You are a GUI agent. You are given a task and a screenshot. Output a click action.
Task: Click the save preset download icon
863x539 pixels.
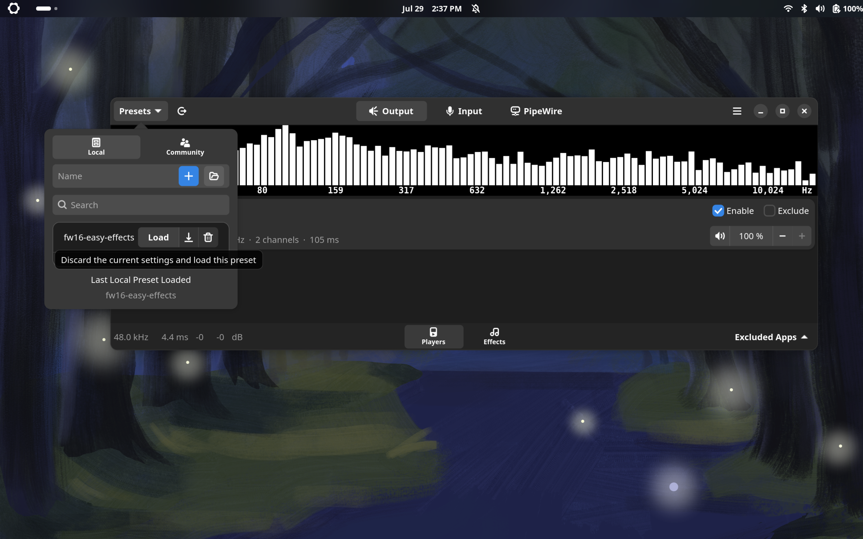[x=189, y=237]
